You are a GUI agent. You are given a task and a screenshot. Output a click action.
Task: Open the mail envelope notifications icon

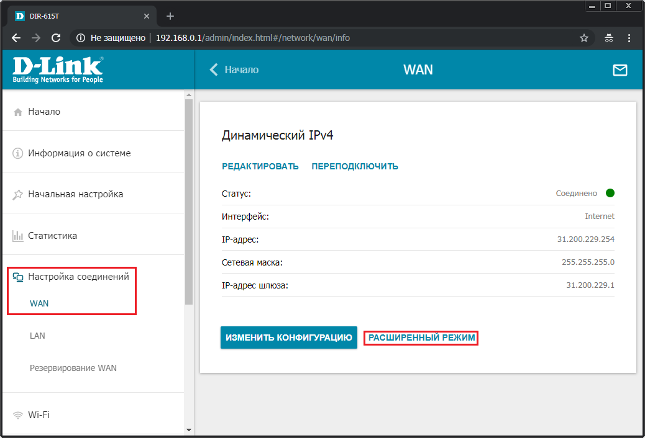(x=620, y=70)
